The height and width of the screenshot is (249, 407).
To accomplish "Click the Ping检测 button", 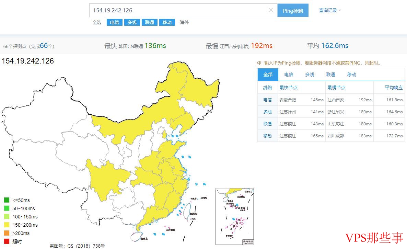I will tap(293, 10).
